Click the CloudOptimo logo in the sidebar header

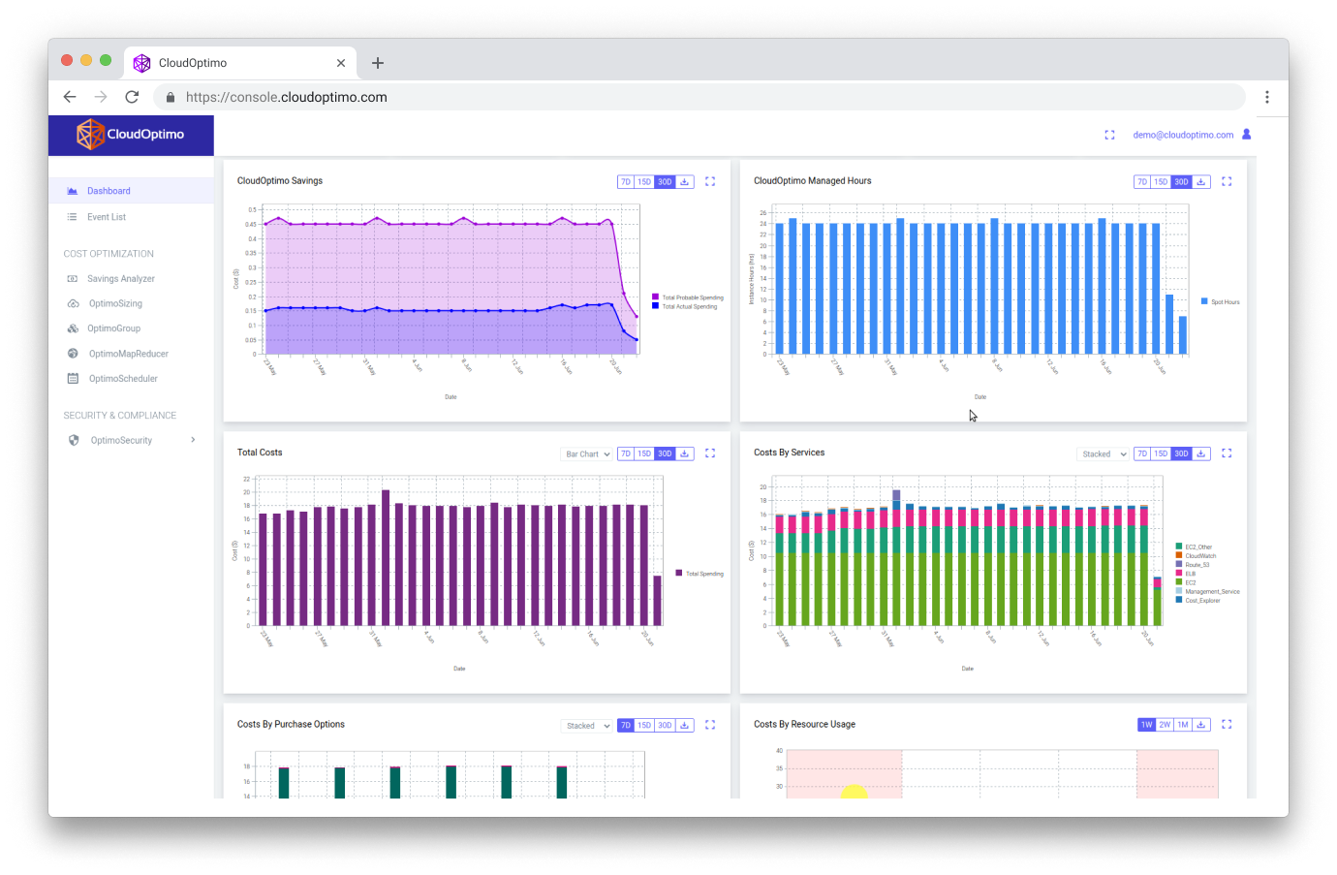[131, 135]
